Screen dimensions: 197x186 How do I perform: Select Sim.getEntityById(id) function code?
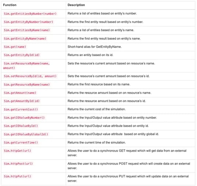pyautogui.click(x=22, y=55)
